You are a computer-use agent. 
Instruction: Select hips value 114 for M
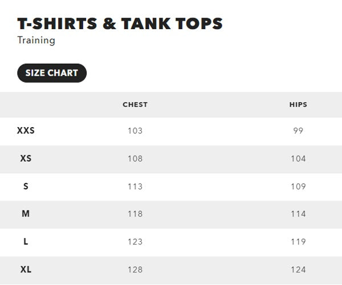coord(298,214)
